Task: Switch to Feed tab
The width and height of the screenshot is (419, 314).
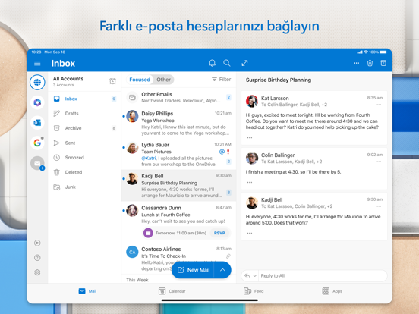Action: click(254, 291)
